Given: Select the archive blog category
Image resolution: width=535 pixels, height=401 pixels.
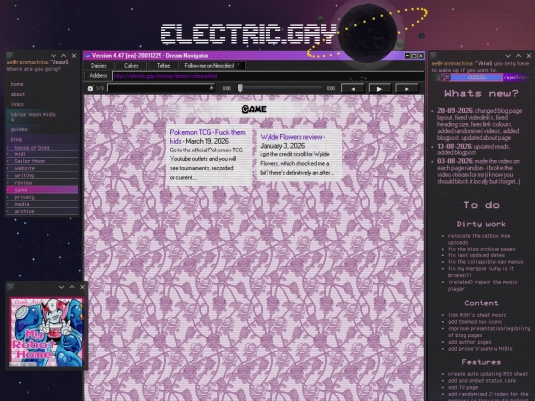Looking at the screenshot, I should (x=42, y=211).
